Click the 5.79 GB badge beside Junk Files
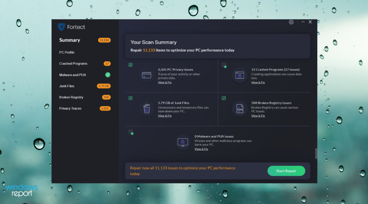Image resolution: width=368 pixels, height=204 pixels. pos(103,86)
